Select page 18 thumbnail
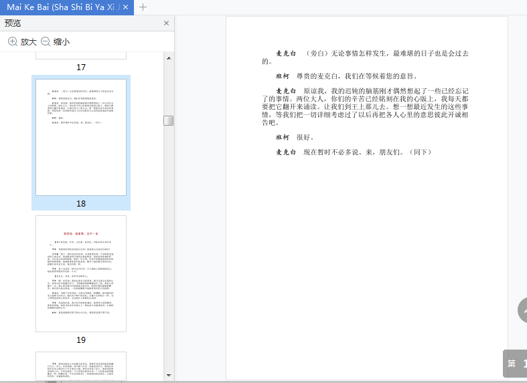This screenshot has height=383, width=527. click(81, 137)
